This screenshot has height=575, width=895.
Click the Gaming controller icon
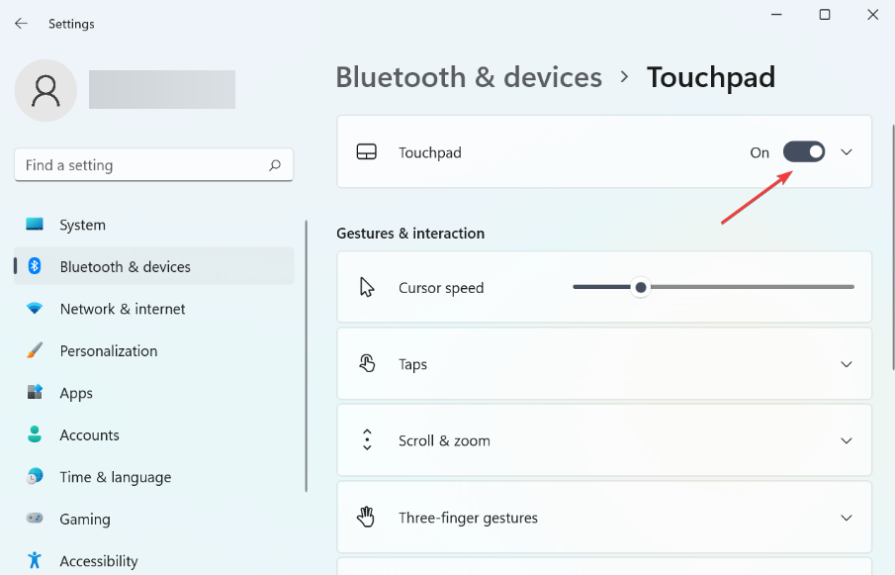tap(35, 518)
